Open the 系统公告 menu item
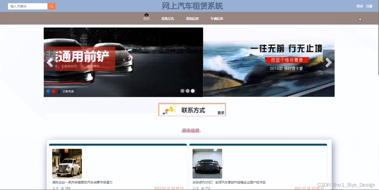The width and height of the screenshot is (379, 190). 168,19
